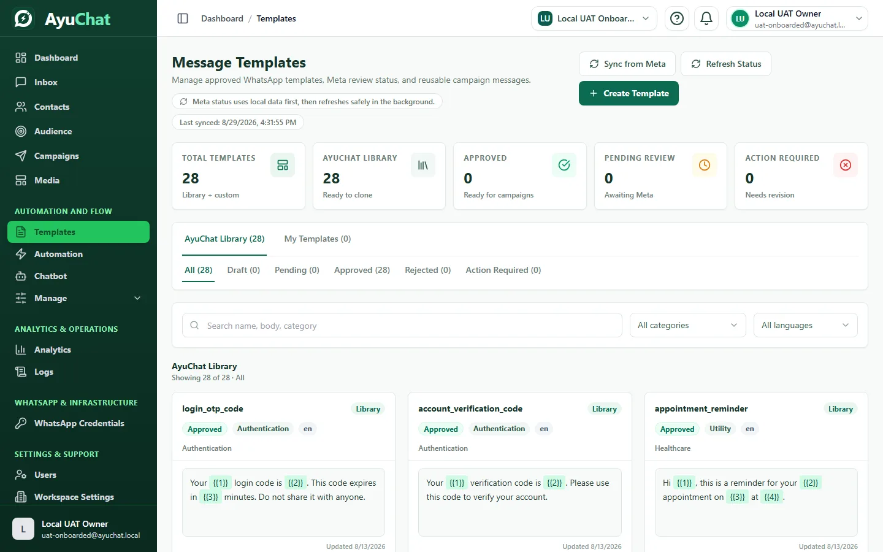Go to Dashboard breadcrumb link
Screen dimensions: 883x552
pos(222,18)
